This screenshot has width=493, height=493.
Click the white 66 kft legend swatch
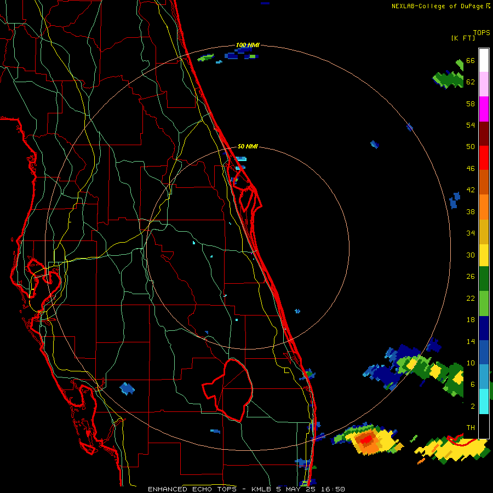coord(484,60)
